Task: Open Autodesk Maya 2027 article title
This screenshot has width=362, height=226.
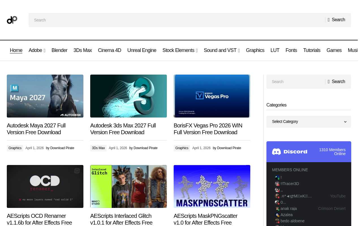Action: pos(36,129)
